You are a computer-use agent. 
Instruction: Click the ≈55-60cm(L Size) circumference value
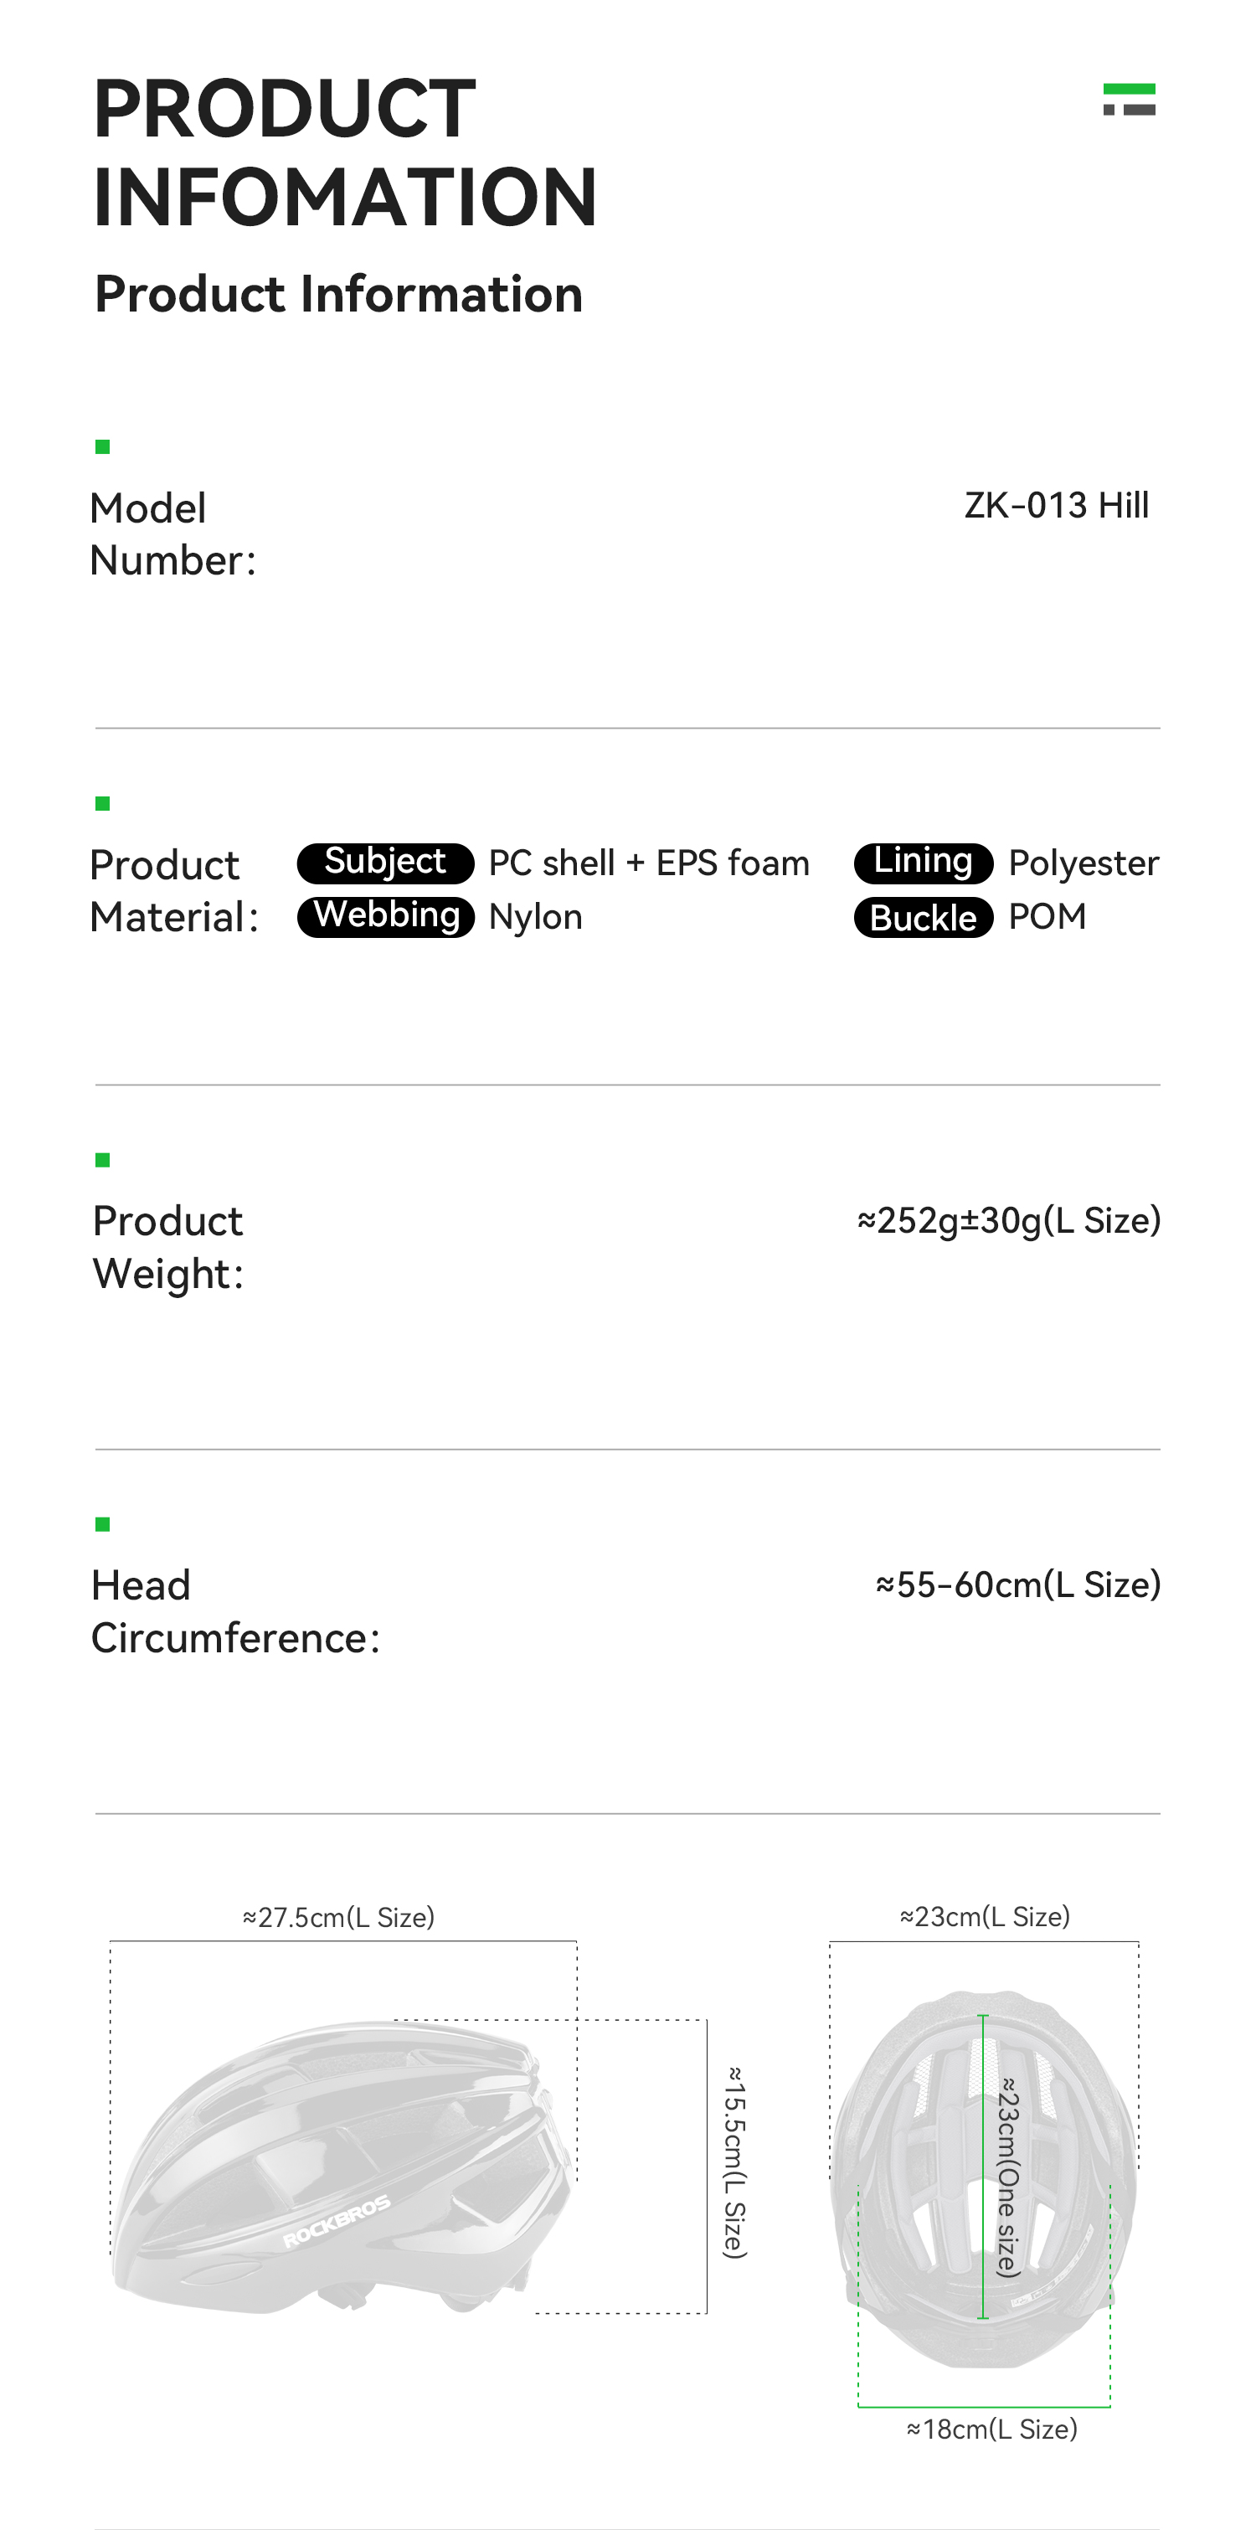(x=1017, y=1584)
